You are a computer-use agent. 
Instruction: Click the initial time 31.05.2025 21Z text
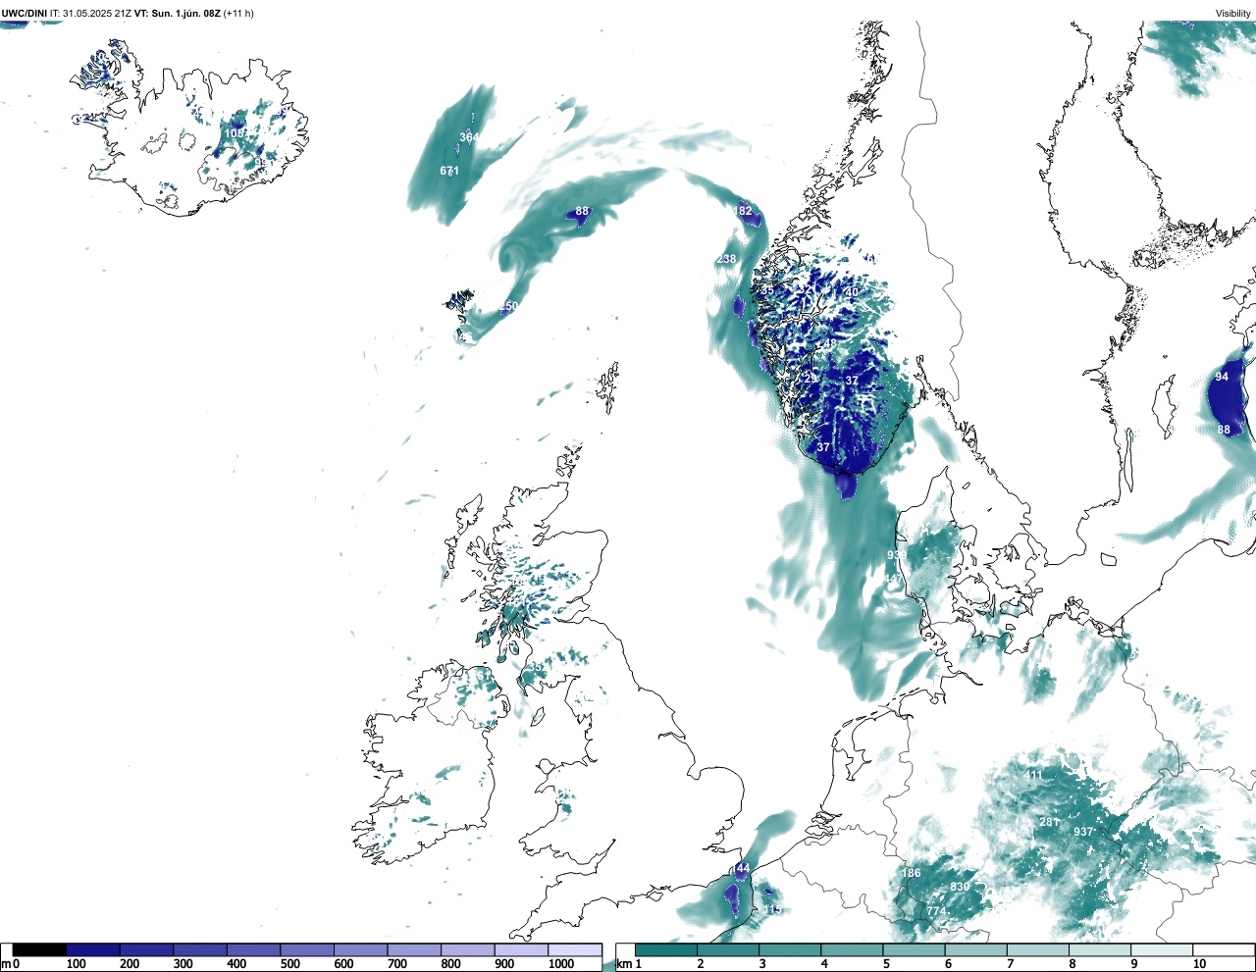pos(97,14)
